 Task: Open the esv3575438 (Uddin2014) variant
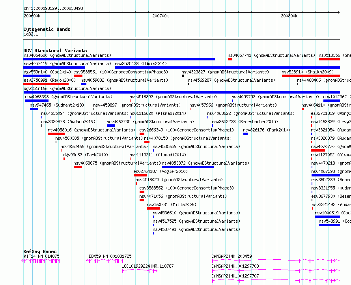141,64
